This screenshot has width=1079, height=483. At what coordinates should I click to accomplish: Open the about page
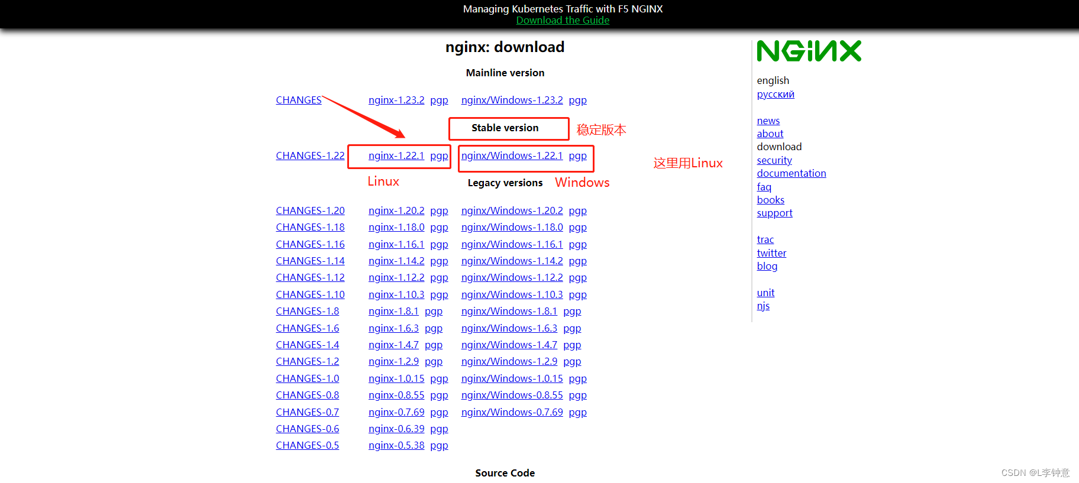[x=770, y=134]
